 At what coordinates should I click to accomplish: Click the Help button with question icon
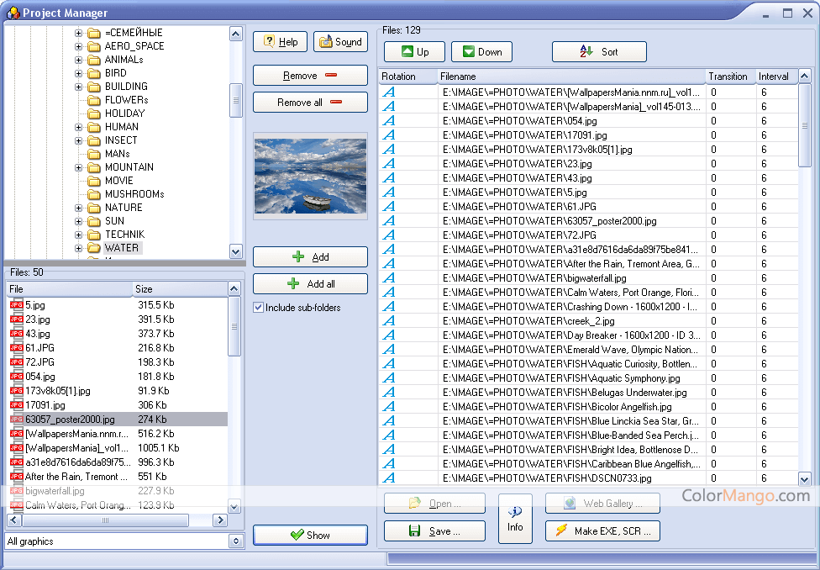click(x=280, y=42)
